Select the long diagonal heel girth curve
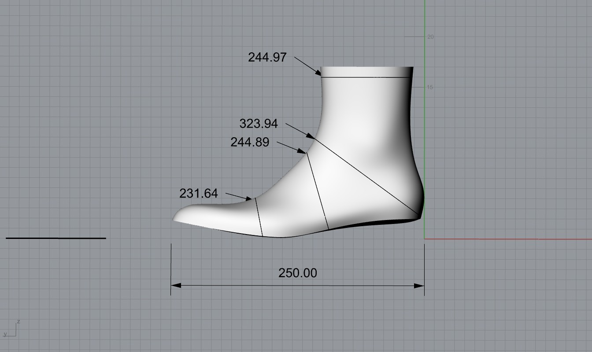 point(366,177)
